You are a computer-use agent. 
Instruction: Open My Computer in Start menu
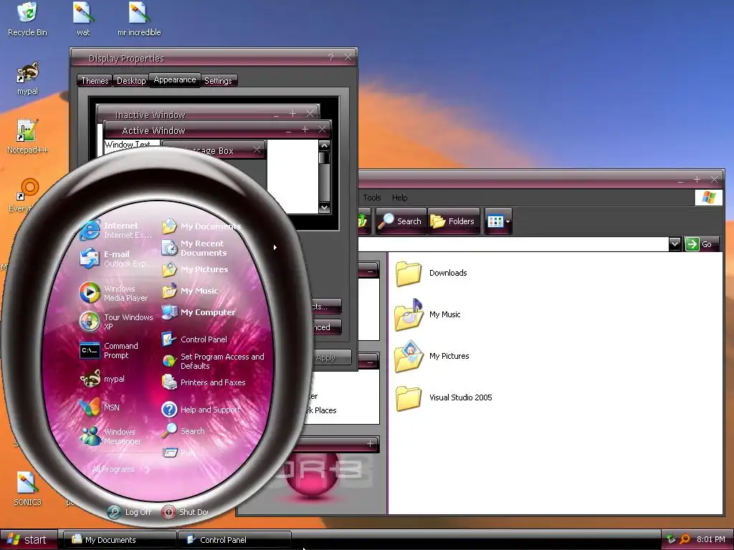199,312
